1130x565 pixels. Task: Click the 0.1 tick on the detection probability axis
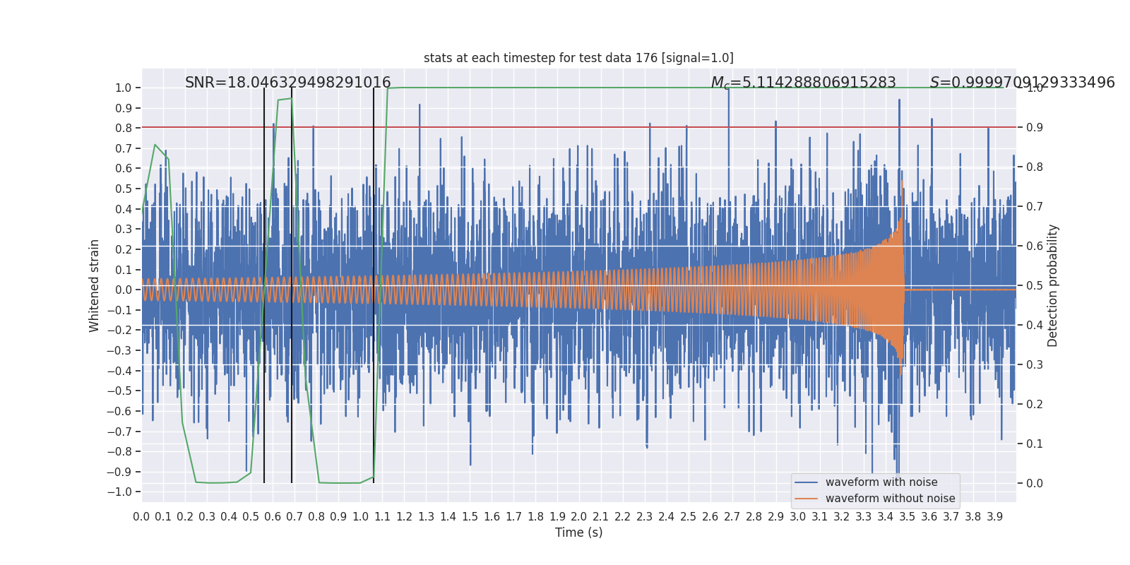click(1035, 444)
